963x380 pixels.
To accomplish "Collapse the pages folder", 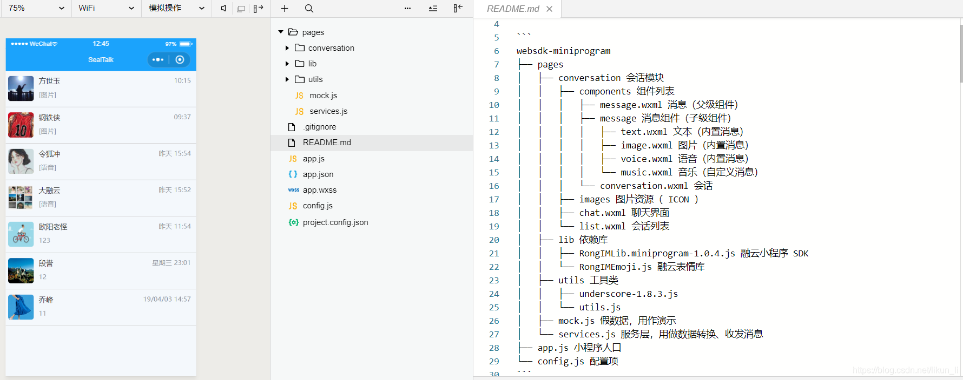I will pos(281,32).
